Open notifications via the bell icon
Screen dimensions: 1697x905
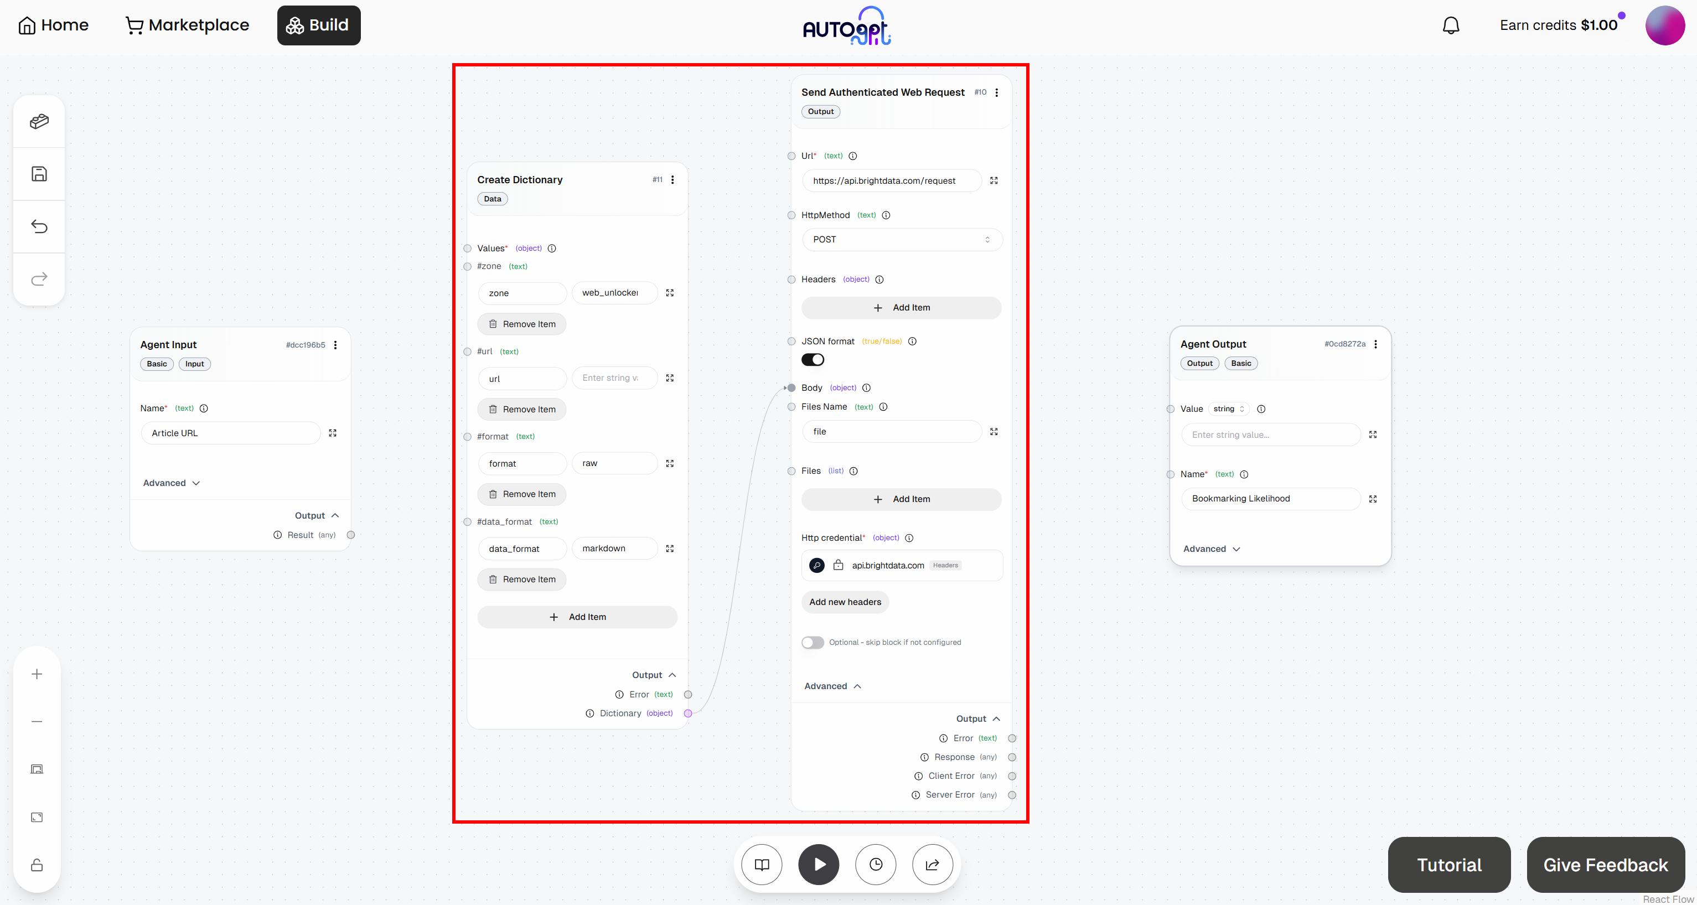pyautogui.click(x=1451, y=24)
